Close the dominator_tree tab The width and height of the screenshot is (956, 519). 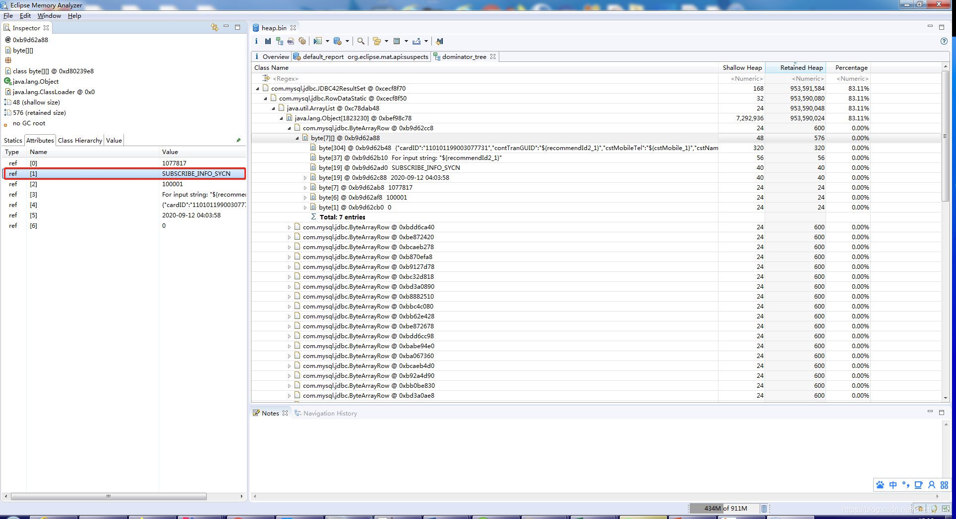(x=493, y=56)
